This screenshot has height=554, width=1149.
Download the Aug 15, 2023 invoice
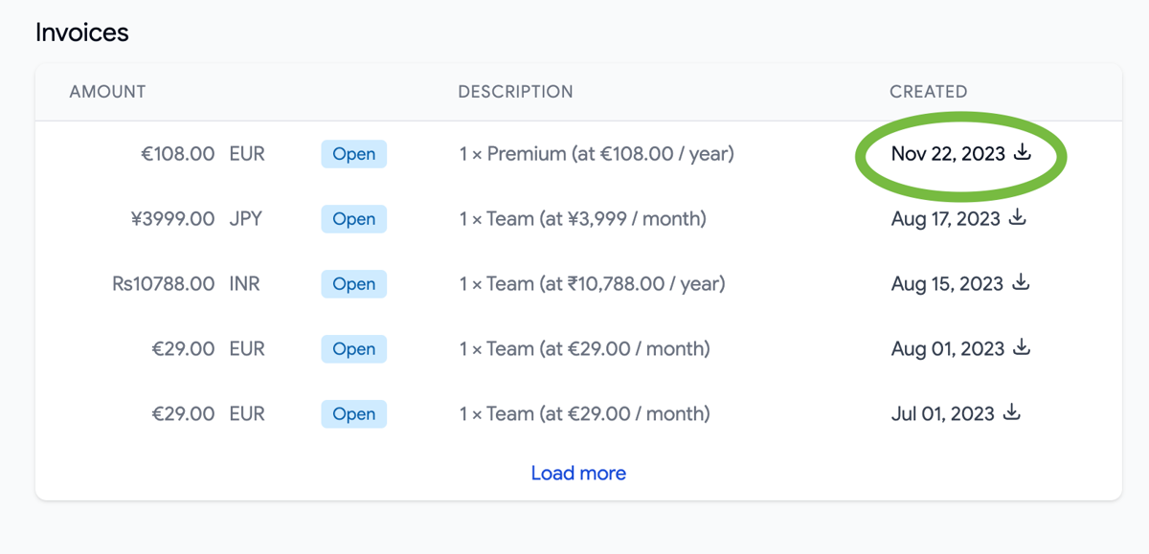coord(1022,282)
